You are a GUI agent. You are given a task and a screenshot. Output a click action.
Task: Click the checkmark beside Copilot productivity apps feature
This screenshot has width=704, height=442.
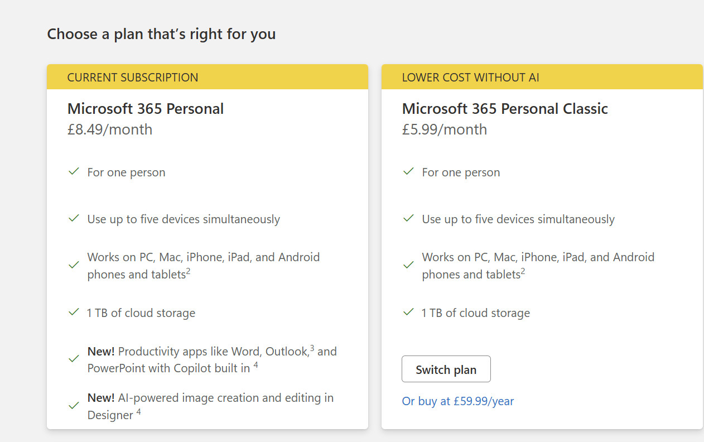point(74,359)
